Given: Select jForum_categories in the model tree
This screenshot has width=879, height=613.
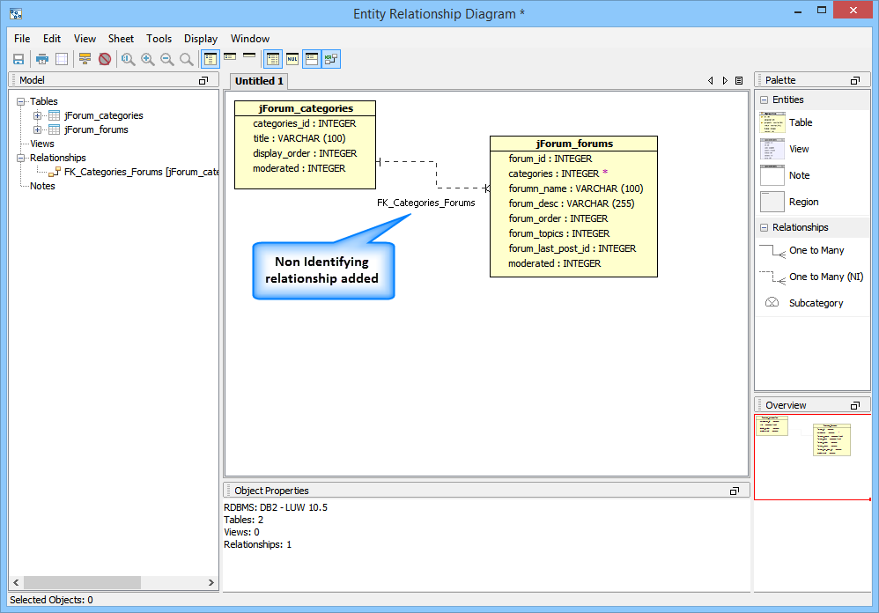Looking at the screenshot, I should click(x=104, y=115).
